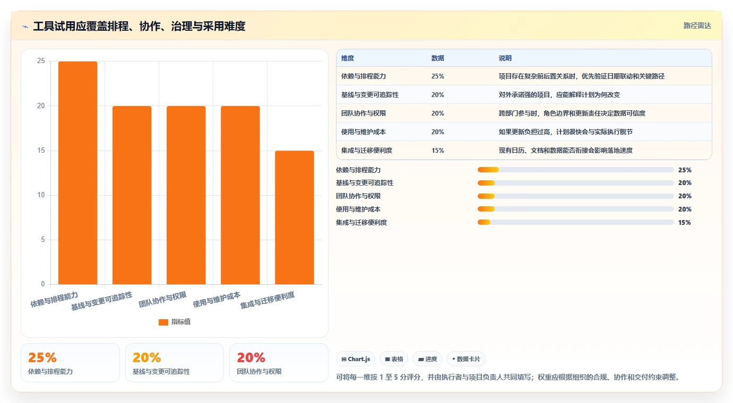733x403 pixels.
Task: Click description 项目存在复杂前后置关系时，优先验证日期联动和关键路径
Action: (582, 76)
